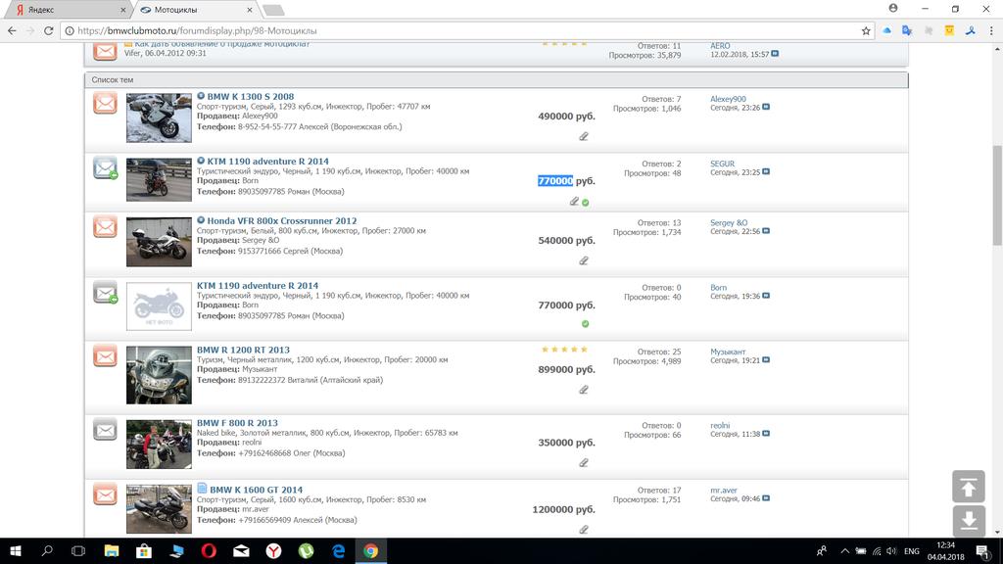Screen dimensions: 1003x564
Task: Click the Honda VFR 800x motorcycle thumbnail
Action: click(x=159, y=242)
